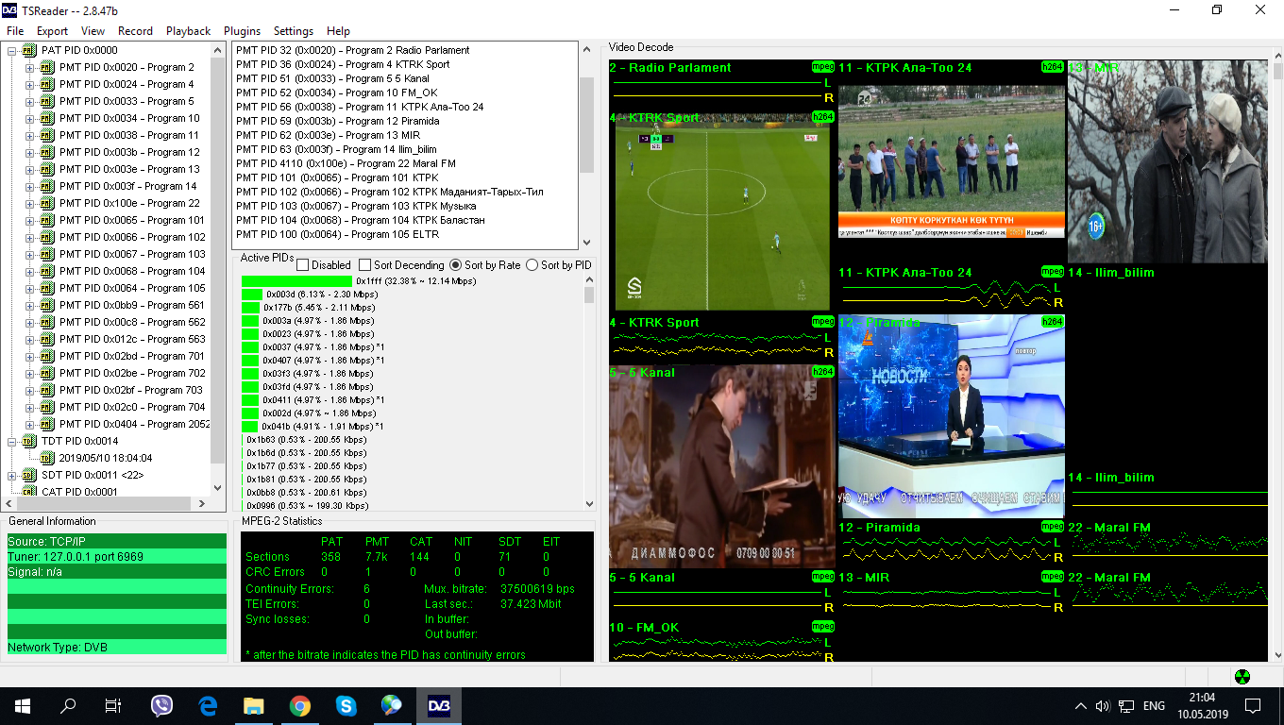Expand PMT PID 0x02bd Program 701 node

(x=29, y=356)
